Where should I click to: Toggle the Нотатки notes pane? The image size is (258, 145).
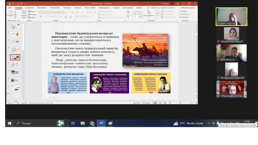[x=137, y=103]
